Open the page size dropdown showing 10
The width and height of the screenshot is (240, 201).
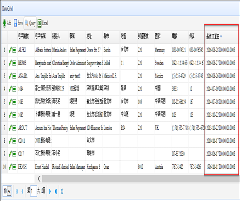tap(7, 191)
